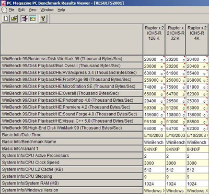The width and height of the screenshot is (209, 194).
Task: Click the System Info/CPU Clock Speed row header
Action: point(72,163)
